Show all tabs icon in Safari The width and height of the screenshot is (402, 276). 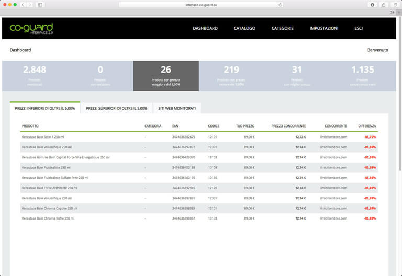(x=395, y=5)
